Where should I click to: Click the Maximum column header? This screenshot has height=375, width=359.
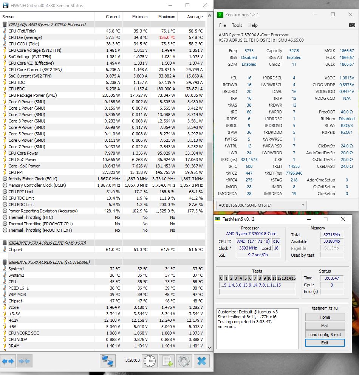click(x=164, y=17)
